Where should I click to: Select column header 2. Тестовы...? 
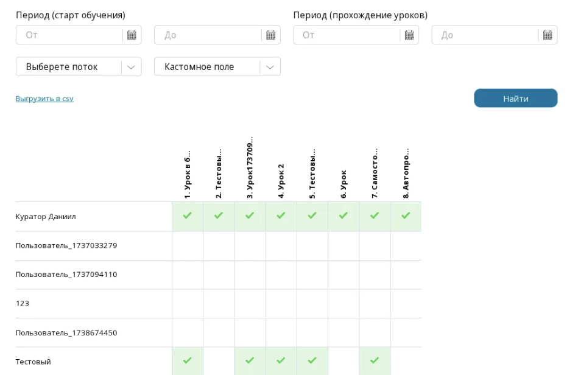[x=219, y=173]
